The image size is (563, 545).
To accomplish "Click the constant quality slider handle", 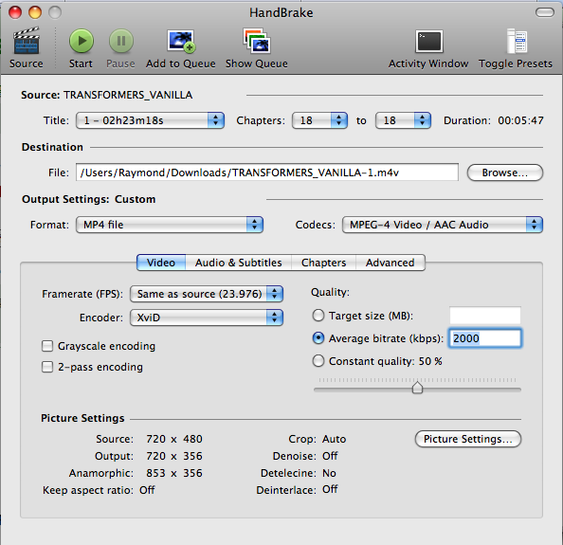I will [417, 388].
